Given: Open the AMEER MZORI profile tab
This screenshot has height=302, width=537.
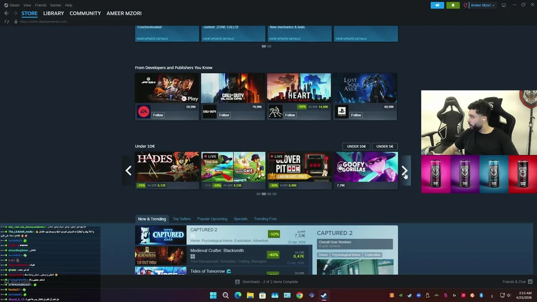Looking at the screenshot, I should coord(124,13).
